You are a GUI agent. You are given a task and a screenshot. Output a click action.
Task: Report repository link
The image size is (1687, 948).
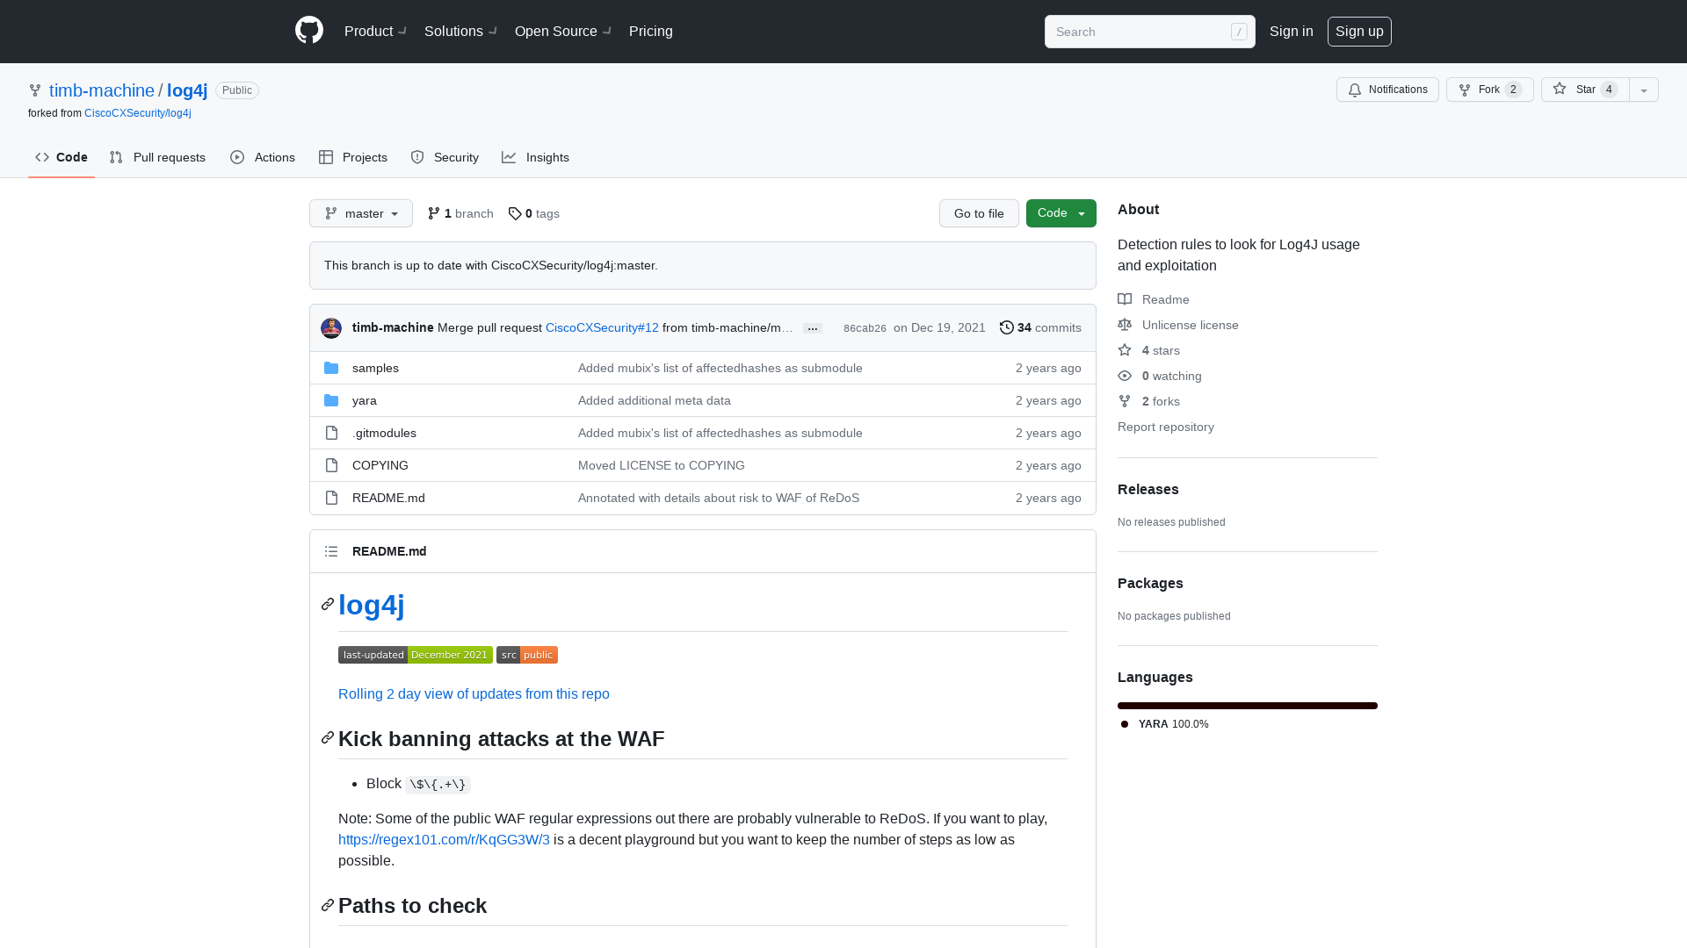click(1166, 427)
